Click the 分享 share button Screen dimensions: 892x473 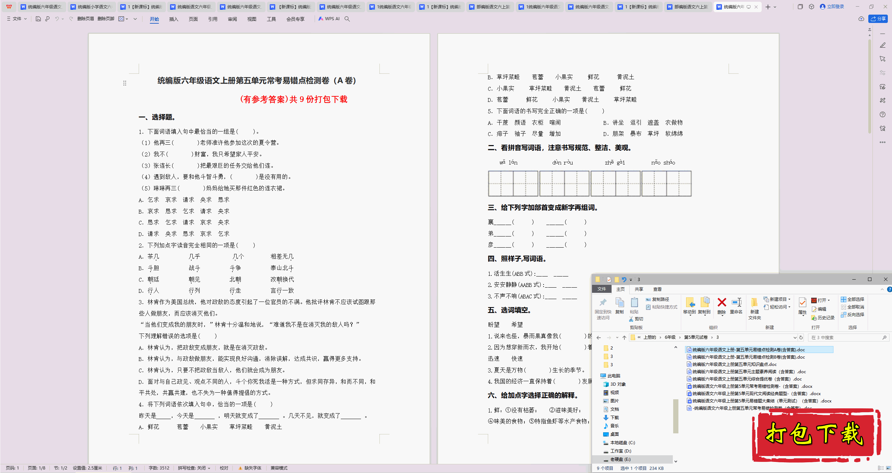878,19
